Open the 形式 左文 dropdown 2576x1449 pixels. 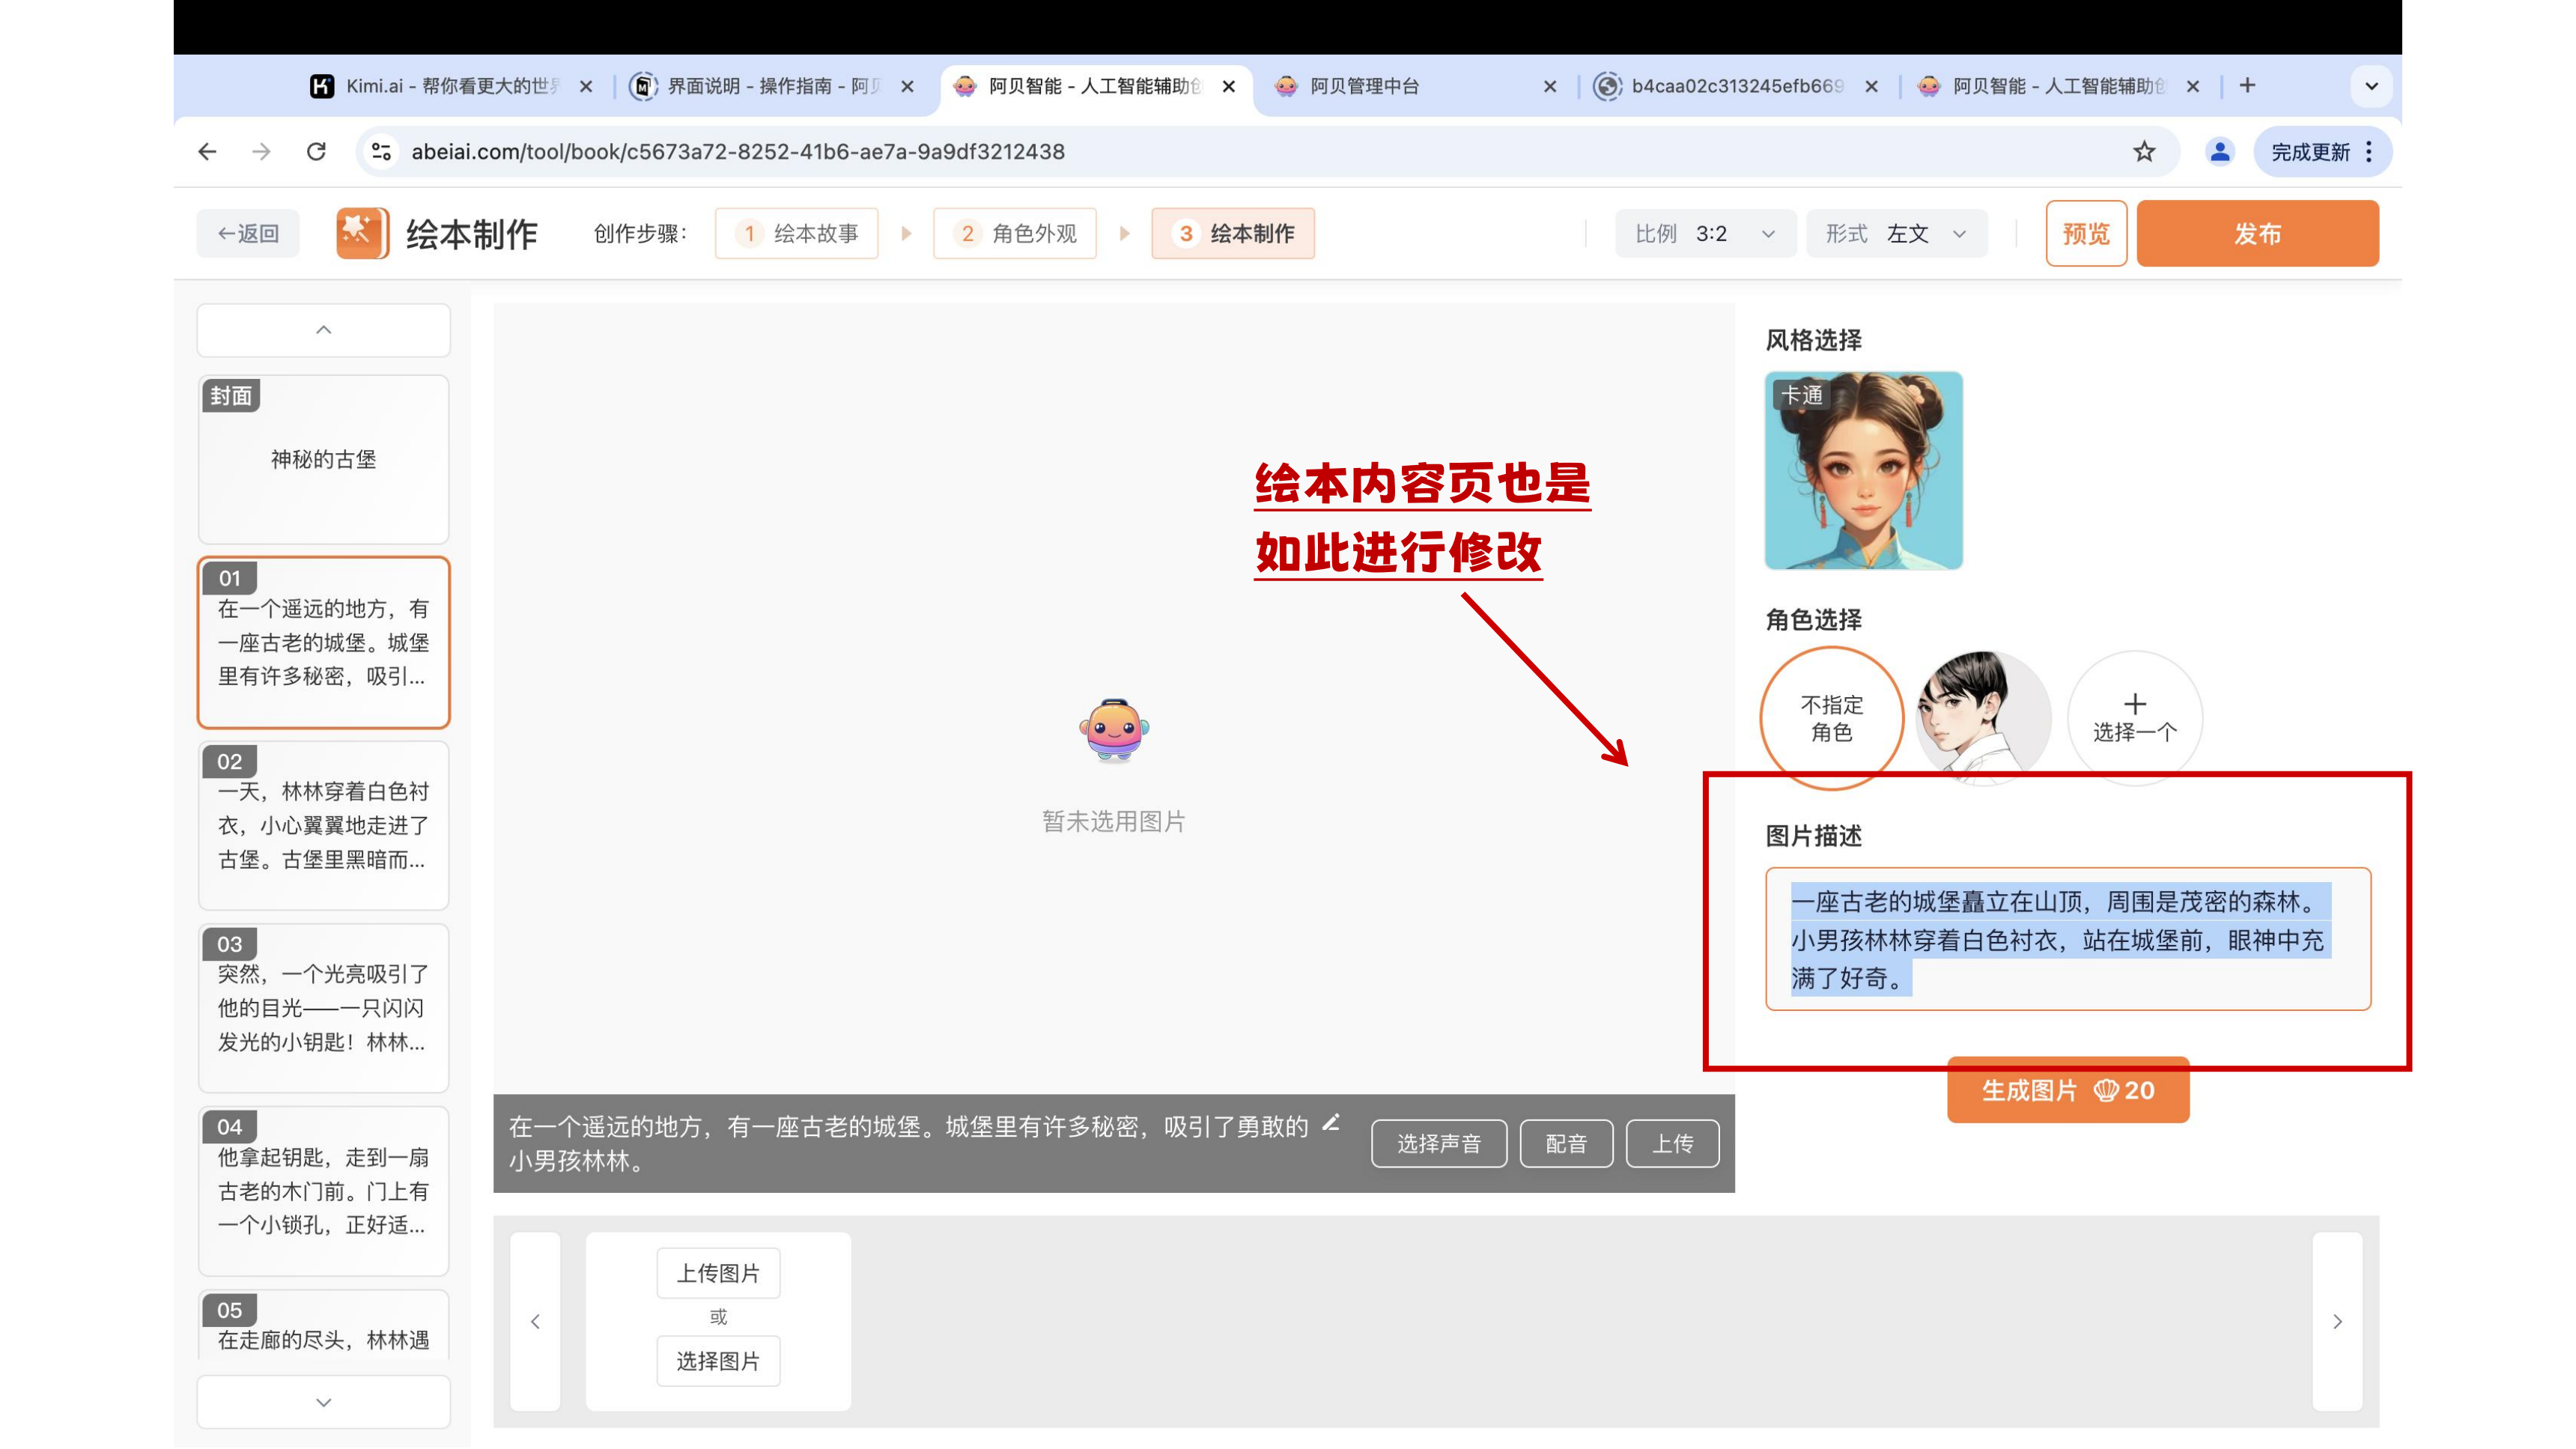(x=1896, y=233)
